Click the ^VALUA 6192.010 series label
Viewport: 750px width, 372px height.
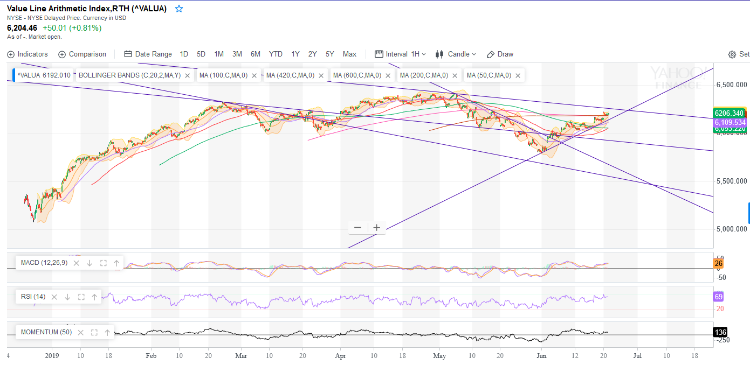tap(44, 75)
